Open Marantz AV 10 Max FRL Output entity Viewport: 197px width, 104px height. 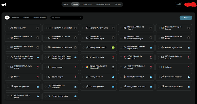click(61, 38)
